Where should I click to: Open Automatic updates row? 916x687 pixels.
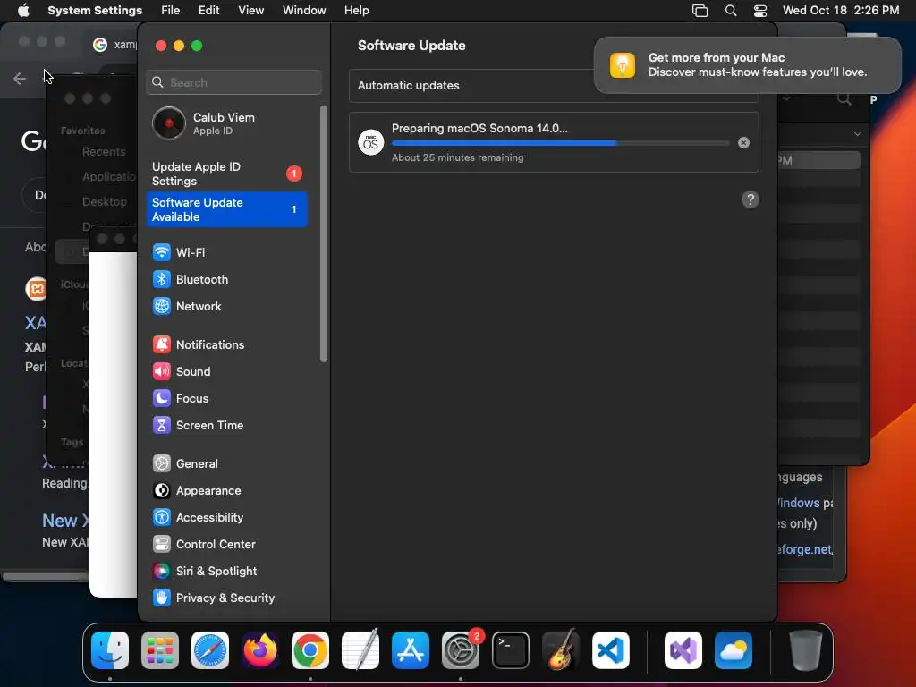click(554, 85)
